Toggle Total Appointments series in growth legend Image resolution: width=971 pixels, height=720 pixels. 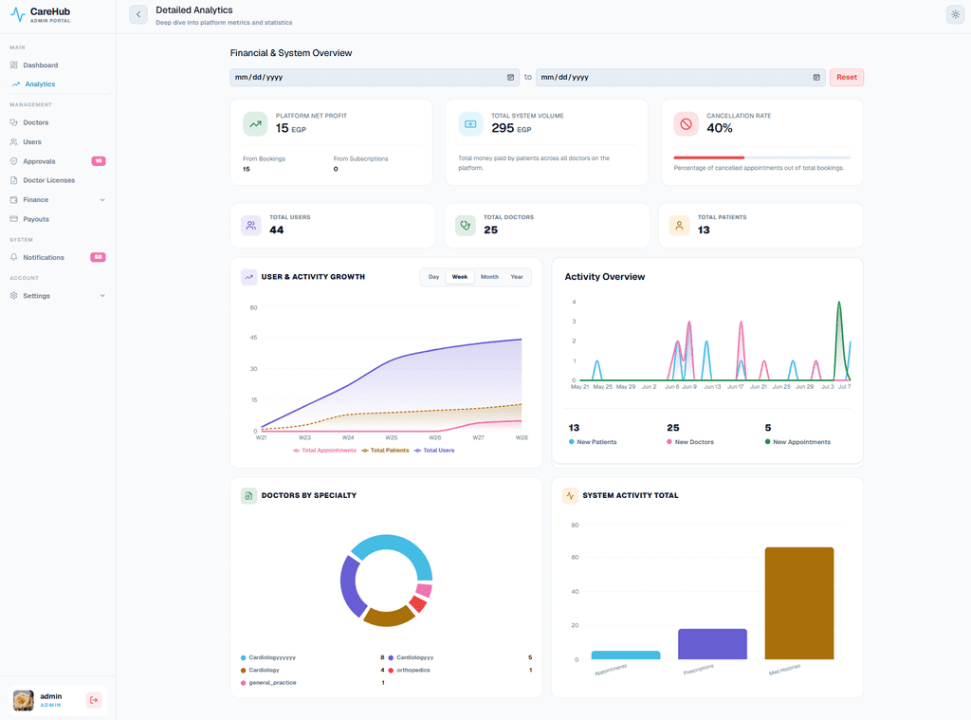click(x=324, y=451)
